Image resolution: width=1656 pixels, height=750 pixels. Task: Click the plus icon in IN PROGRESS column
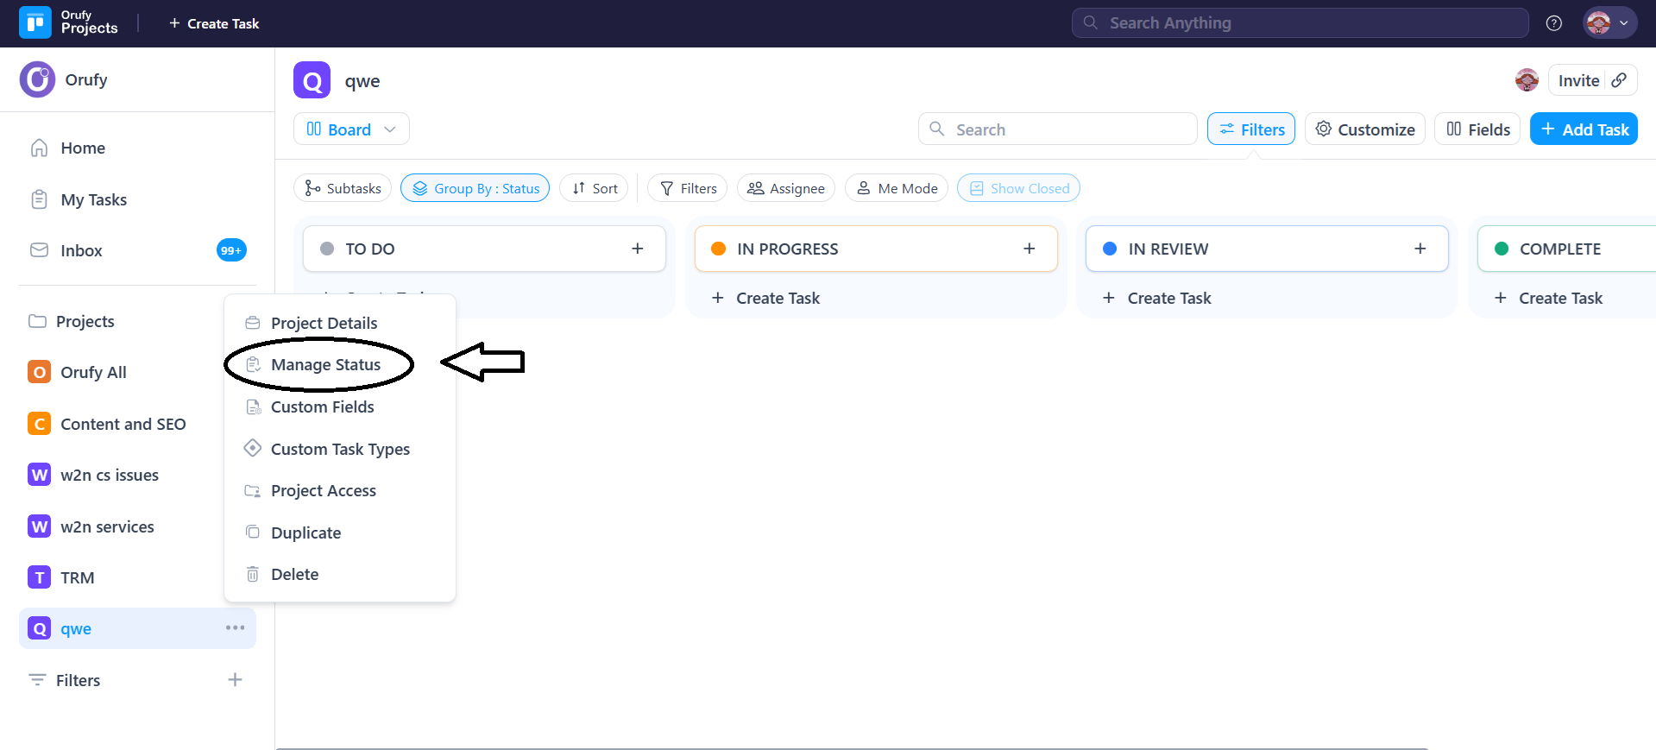1029,249
